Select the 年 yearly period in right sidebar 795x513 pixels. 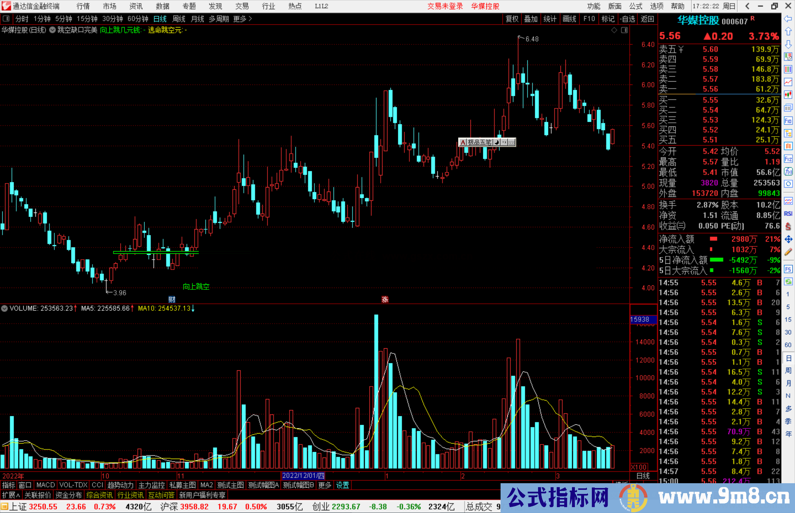788,434
